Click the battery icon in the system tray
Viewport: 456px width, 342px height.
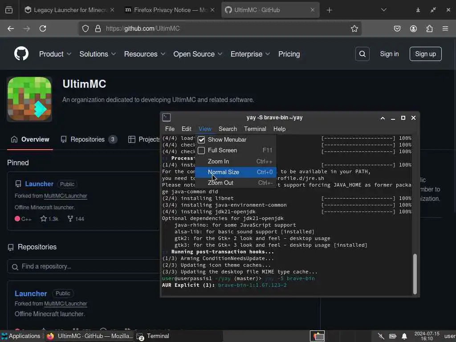pyautogui.click(x=393, y=336)
